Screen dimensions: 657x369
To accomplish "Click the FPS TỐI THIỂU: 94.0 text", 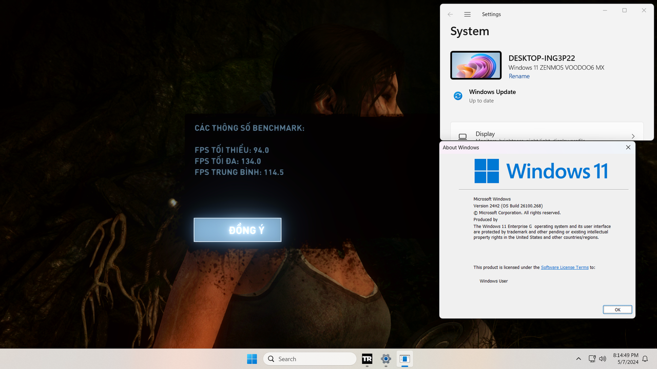I will (x=232, y=150).
